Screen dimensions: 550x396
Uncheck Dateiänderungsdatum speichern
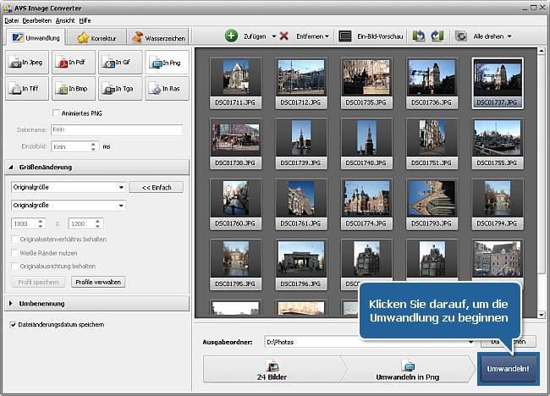(x=12, y=324)
